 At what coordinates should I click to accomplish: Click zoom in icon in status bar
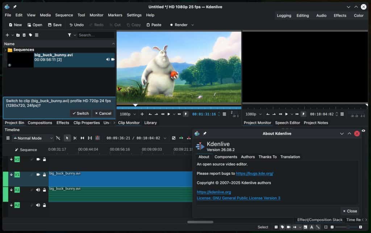click(360, 227)
